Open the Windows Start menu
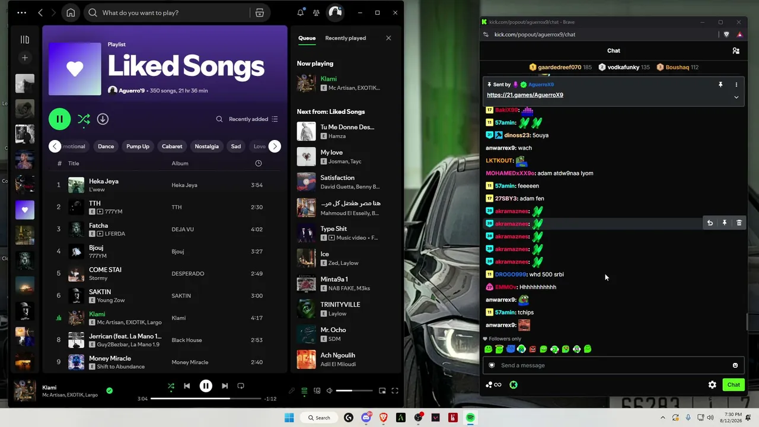Image resolution: width=759 pixels, height=427 pixels. pyautogui.click(x=289, y=418)
